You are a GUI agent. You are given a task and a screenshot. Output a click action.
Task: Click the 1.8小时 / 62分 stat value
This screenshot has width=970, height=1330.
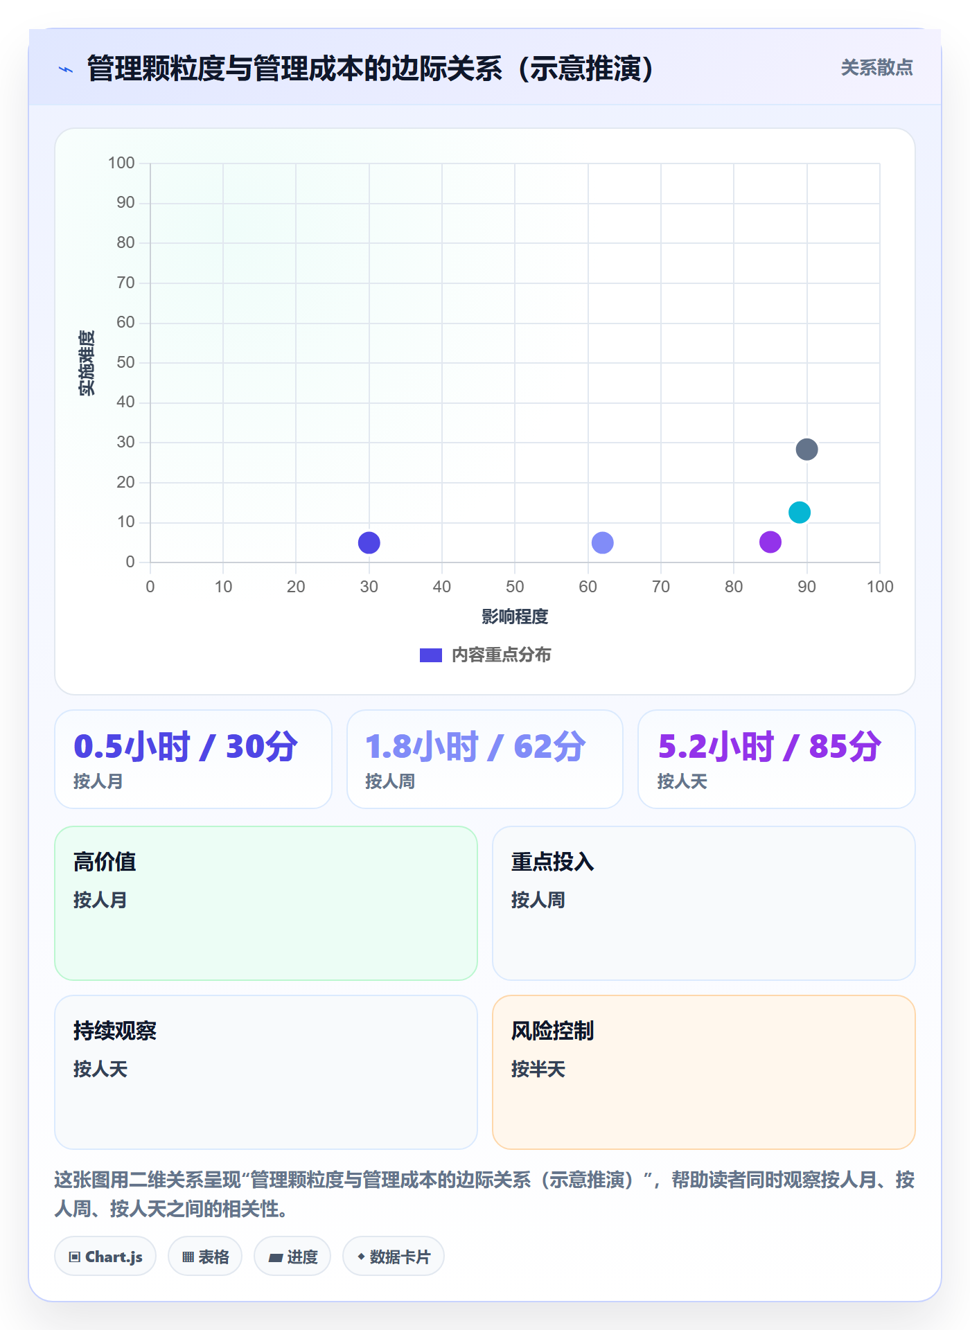(x=476, y=746)
